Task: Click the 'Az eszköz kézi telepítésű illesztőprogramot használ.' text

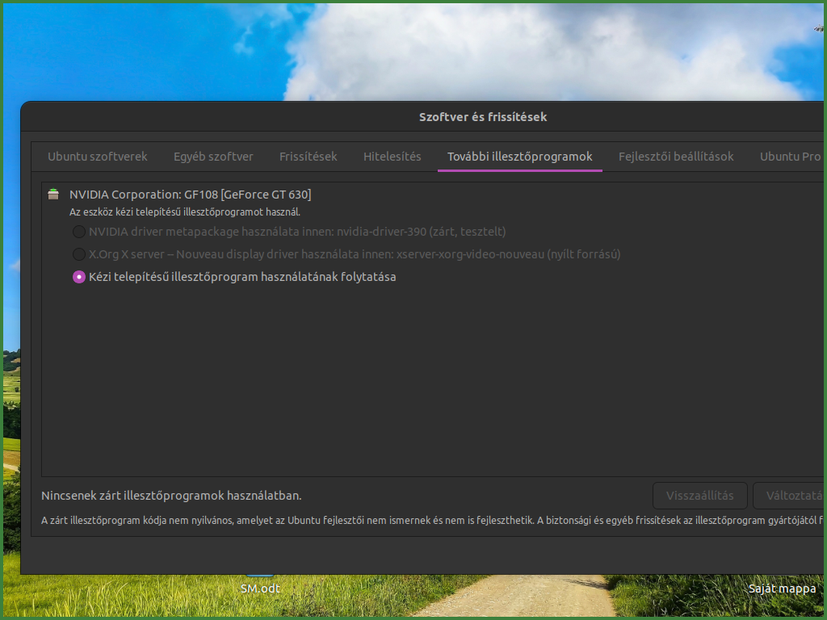Action: tap(185, 212)
